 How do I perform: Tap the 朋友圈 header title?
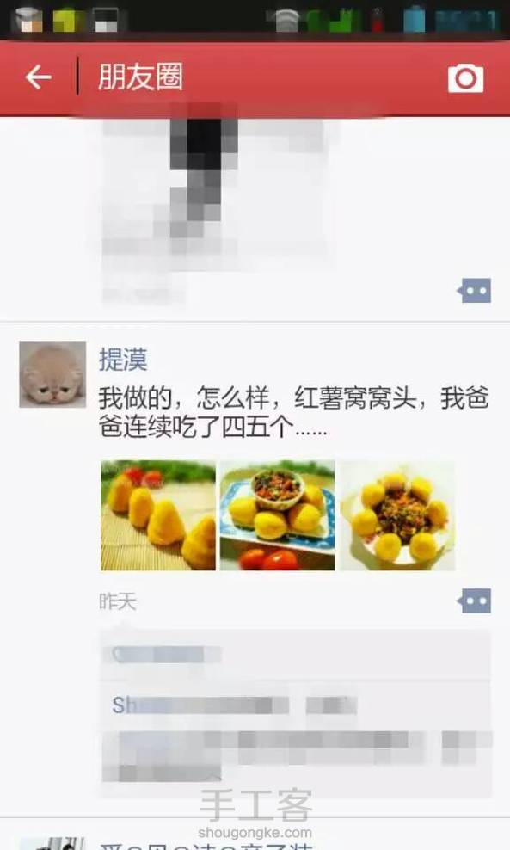[x=140, y=77]
